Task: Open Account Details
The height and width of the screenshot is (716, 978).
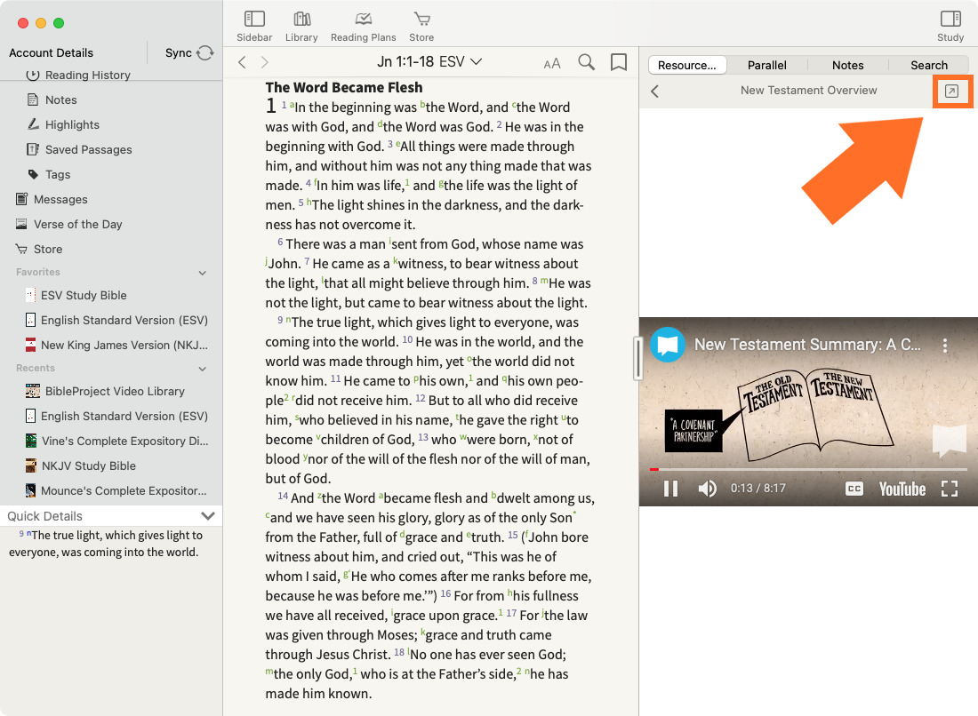Action: 52,53
